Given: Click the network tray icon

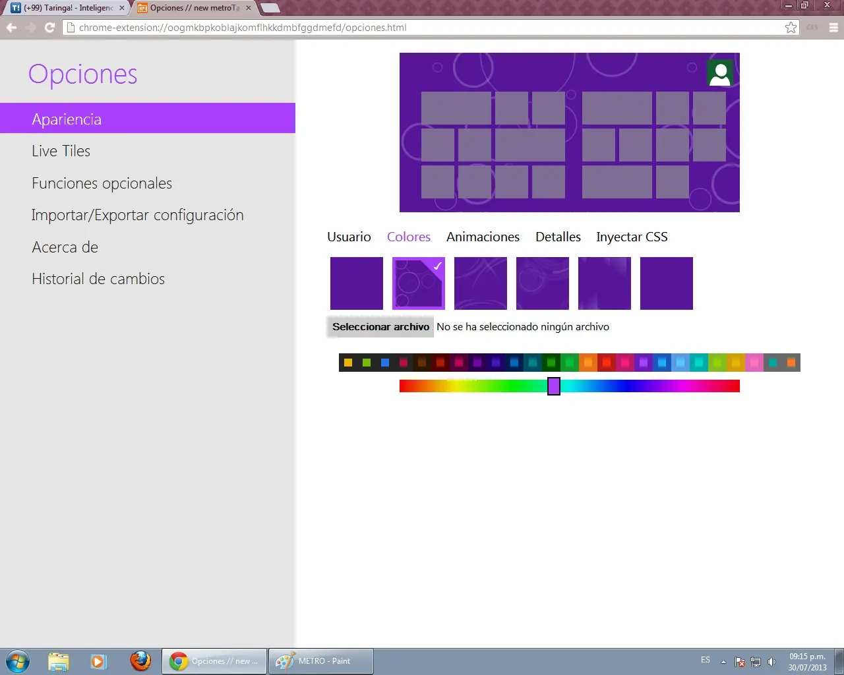Looking at the screenshot, I should click(756, 662).
